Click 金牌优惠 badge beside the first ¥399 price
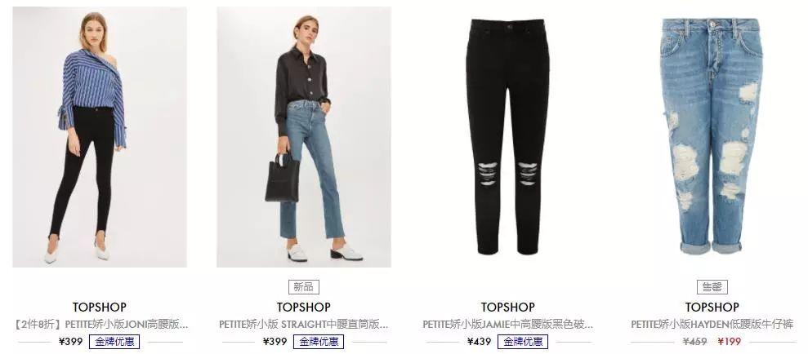808x354 pixels. coord(114,342)
